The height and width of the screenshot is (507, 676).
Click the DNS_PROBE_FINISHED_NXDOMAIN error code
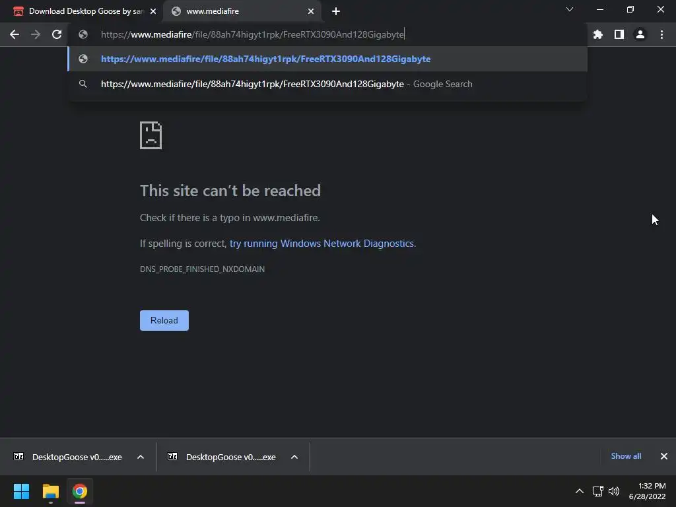pos(202,269)
